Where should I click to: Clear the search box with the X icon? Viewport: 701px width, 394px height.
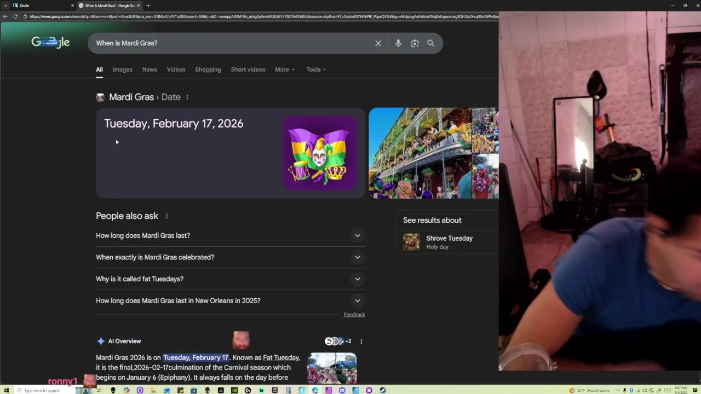pos(378,43)
